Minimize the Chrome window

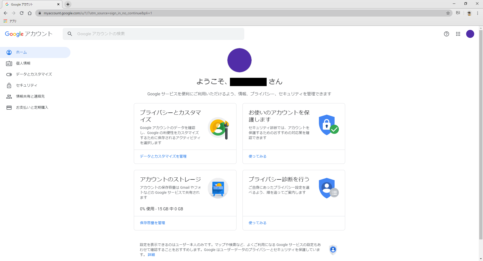coord(454,4)
